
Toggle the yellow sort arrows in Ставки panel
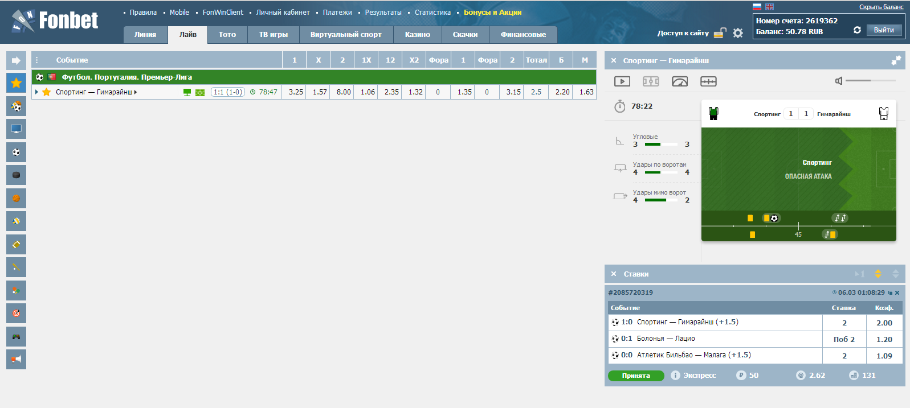tap(878, 274)
